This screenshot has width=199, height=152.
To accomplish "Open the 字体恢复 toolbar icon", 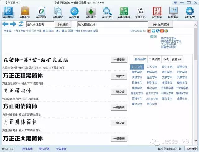I will (74, 12).
